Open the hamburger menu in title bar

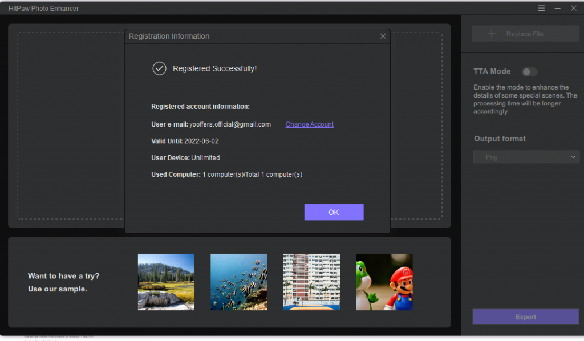[x=541, y=8]
